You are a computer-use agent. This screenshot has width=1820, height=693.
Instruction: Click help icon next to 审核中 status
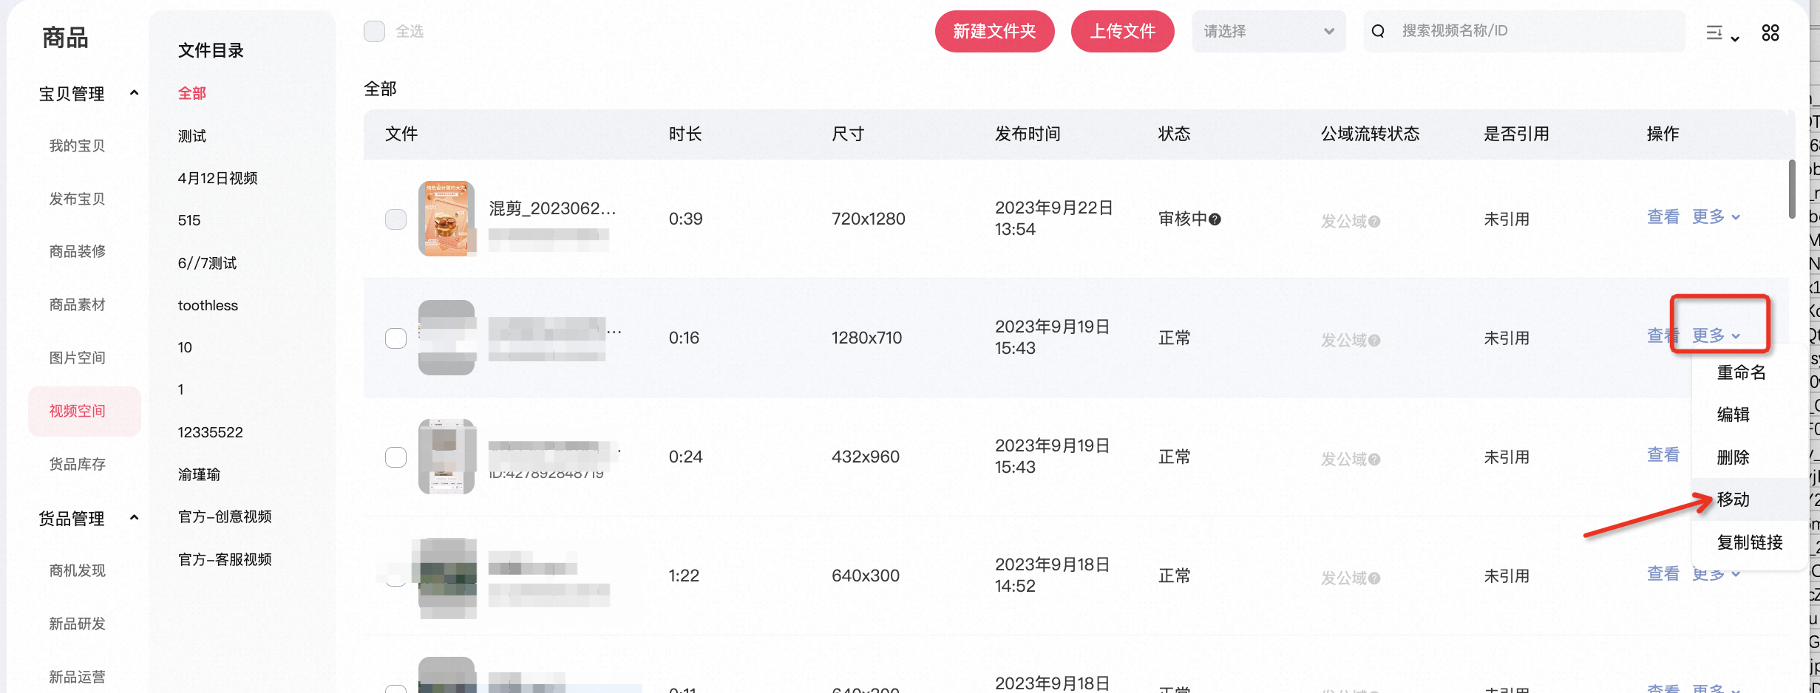(x=1215, y=219)
